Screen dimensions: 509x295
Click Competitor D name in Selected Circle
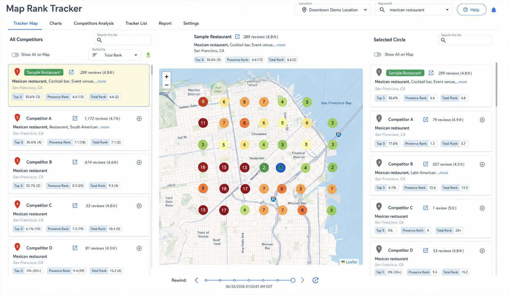click(x=401, y=250)
